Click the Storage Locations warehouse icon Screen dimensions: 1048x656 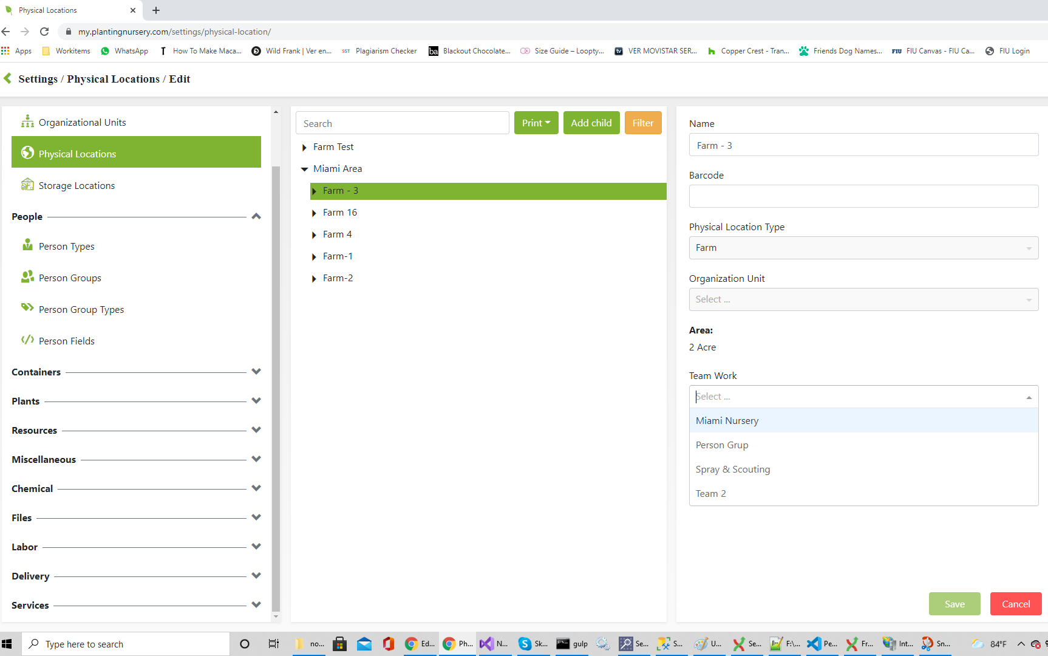coord(27,185)
